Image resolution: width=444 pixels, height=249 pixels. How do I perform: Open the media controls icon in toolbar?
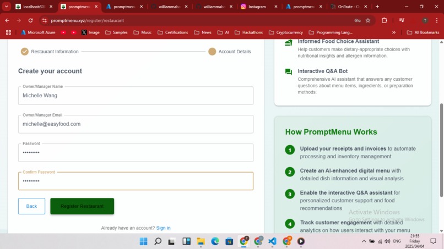[x=402, y=20]
